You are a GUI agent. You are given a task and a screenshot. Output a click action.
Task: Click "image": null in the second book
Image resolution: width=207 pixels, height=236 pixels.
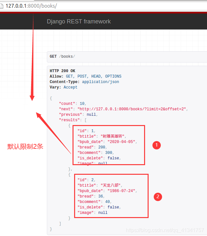tap(92, 213)
